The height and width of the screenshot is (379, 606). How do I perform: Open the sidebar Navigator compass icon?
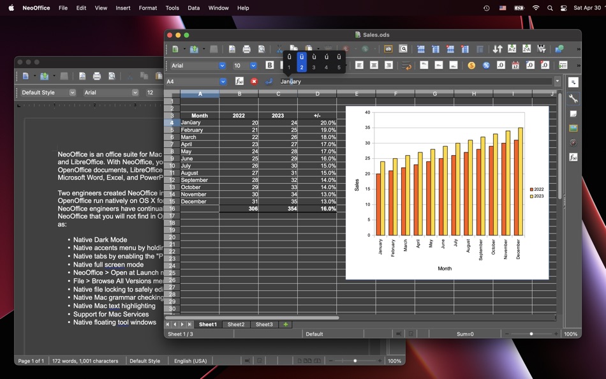(x=573, y=143)
